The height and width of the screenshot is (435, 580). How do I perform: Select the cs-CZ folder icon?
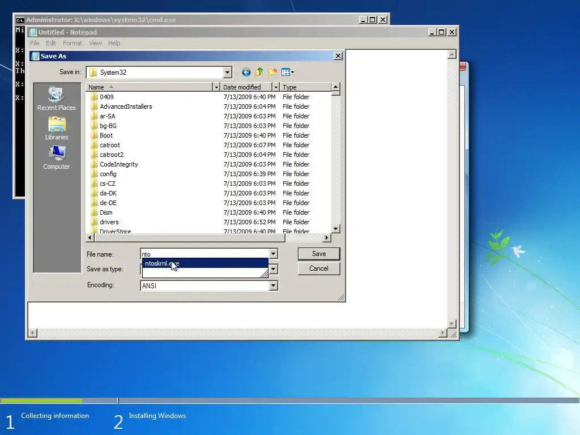pyautogui.click(x=95, y=183)
